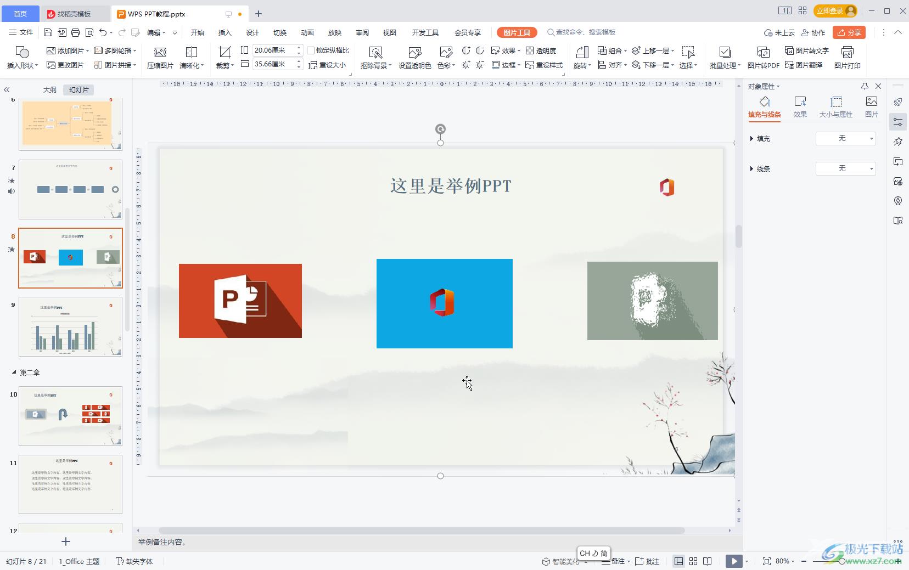Click the Effects (效果) tab in properties panel
909x570 pixels.
point(800,107)
